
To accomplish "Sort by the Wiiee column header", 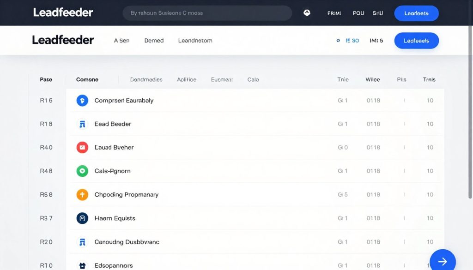I will (373, 79).
